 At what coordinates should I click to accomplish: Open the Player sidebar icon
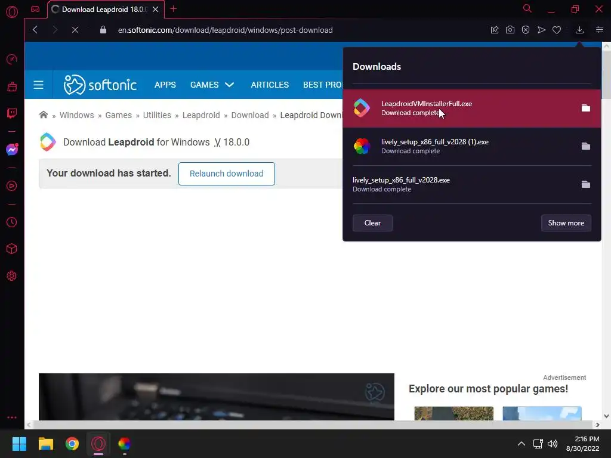[x=12, y=186]
